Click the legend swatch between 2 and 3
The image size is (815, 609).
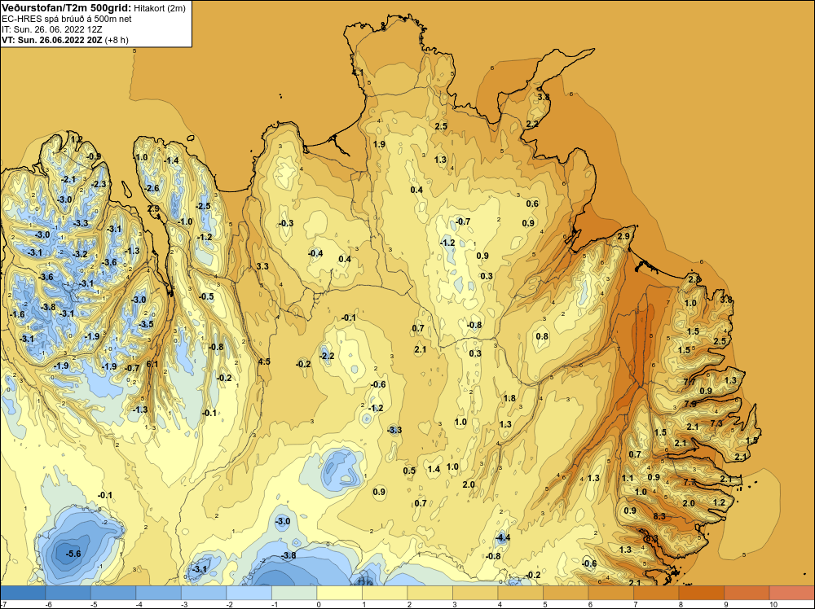[430, 593]
